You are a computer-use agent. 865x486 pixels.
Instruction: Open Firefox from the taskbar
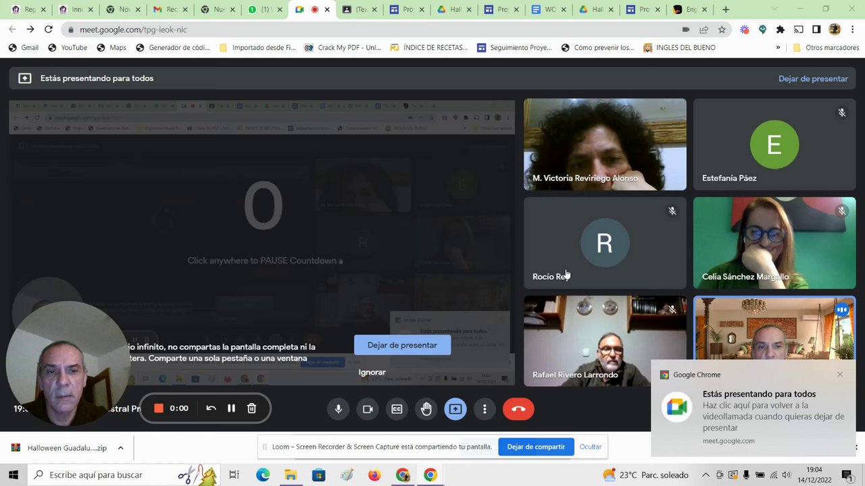(374, 475)
